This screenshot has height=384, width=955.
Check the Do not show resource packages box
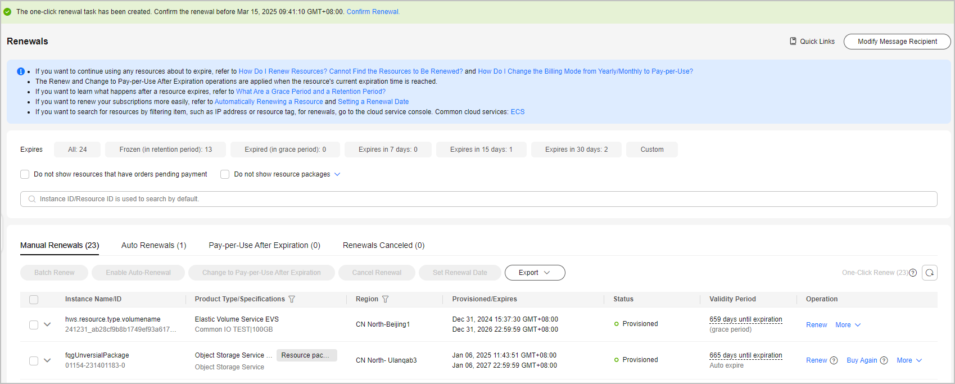pos(225,174)
